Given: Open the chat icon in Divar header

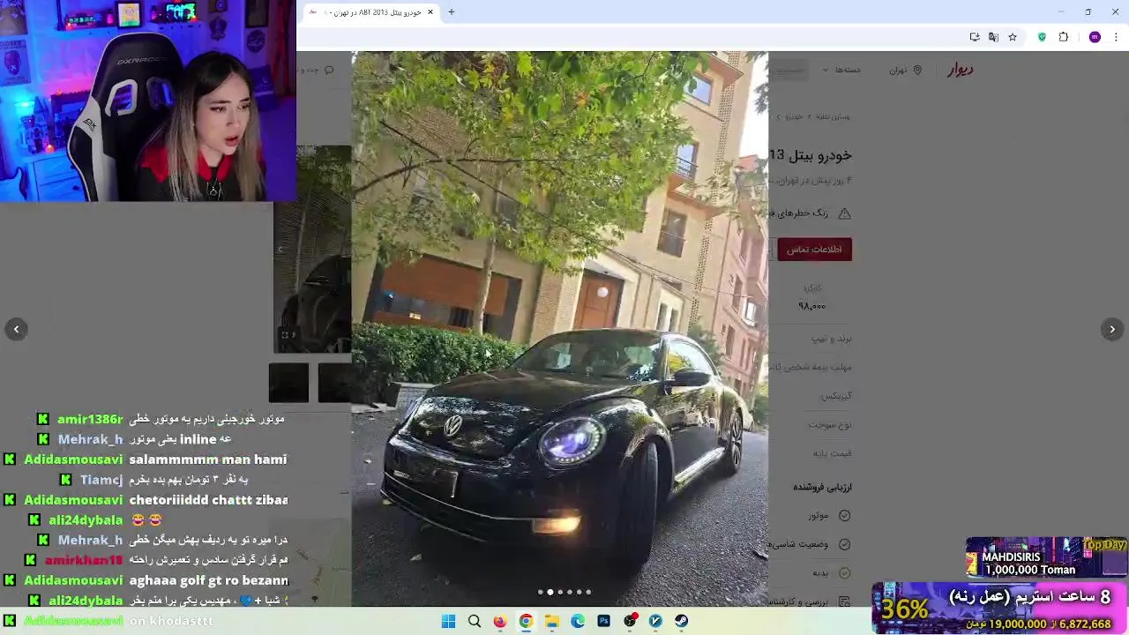Looking at the screenshot, I should coord(329,70).
